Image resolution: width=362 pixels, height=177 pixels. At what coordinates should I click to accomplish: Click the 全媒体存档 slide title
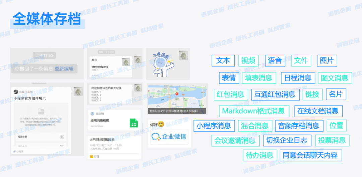point(47,19)
